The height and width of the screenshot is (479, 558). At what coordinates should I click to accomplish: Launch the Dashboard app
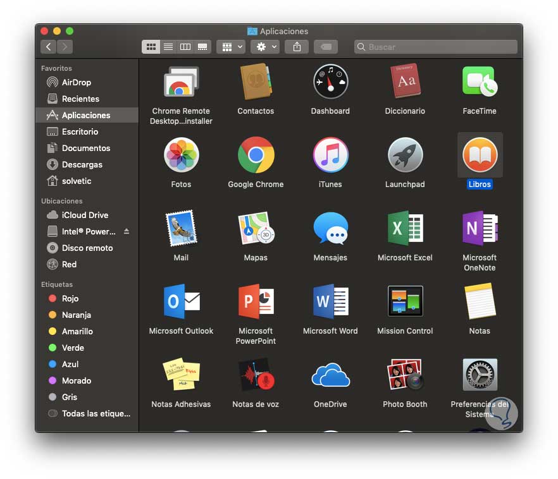point(330,82)
